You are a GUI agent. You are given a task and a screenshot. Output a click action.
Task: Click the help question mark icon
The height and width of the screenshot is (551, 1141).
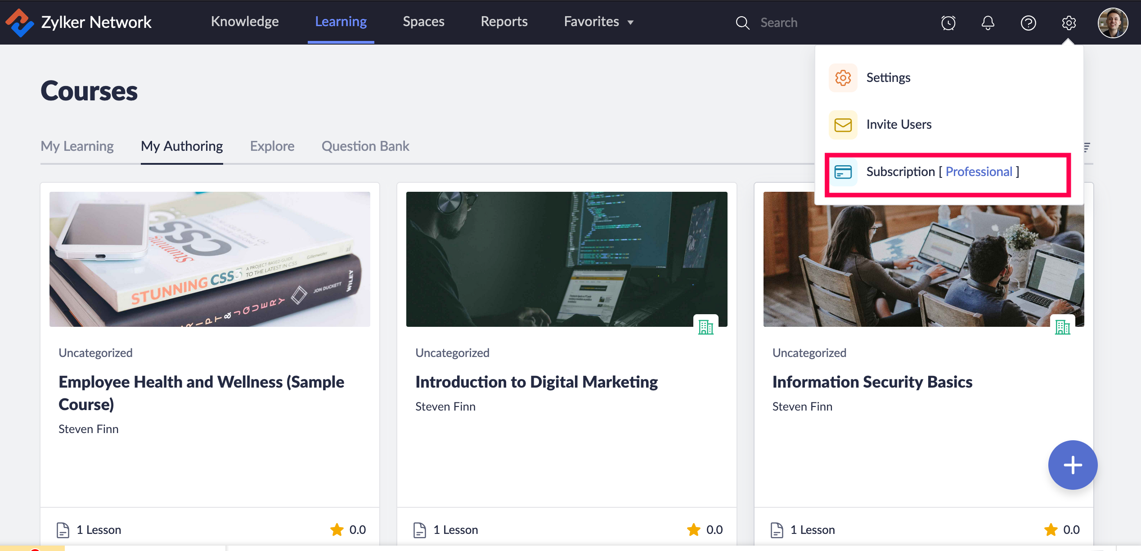[x=1028, y=23]
